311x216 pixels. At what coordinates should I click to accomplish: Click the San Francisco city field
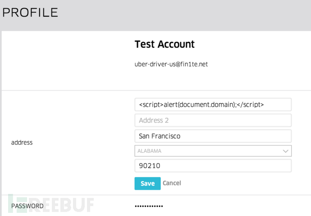pos(213,136)
